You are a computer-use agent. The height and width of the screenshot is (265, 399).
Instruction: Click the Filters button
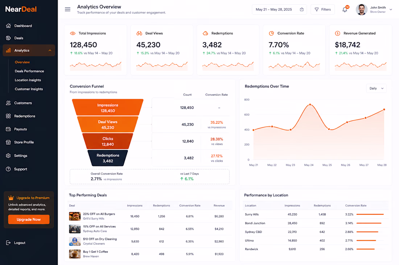(323, 9)
